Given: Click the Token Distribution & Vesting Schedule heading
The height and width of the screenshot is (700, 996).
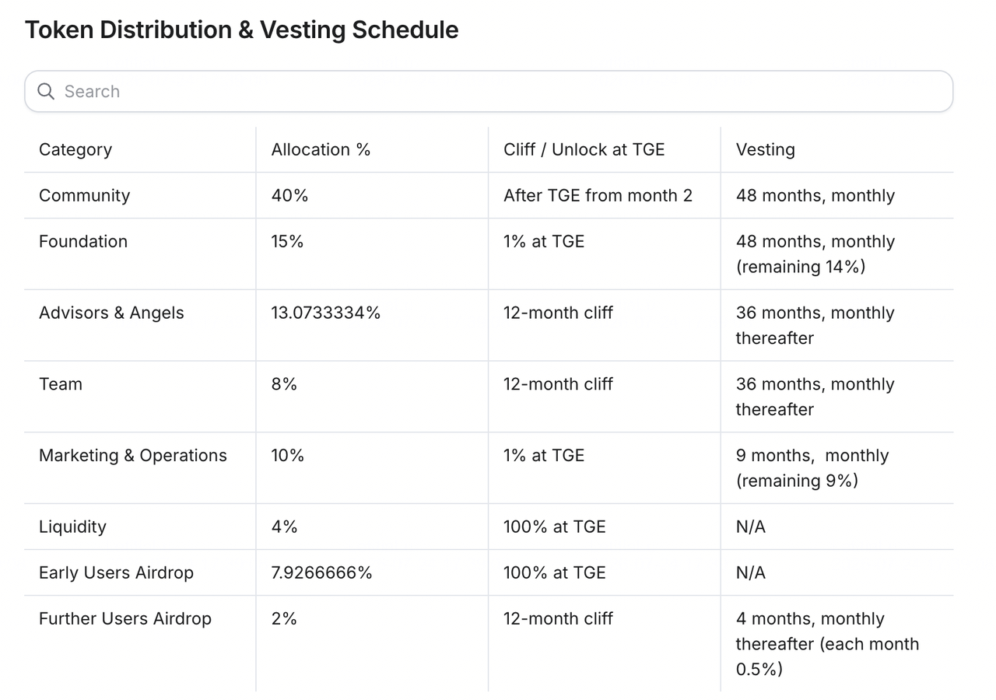Looking at the screenshot, I should coord(242,30).
